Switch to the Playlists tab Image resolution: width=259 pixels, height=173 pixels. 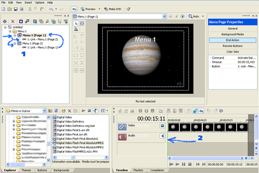138,170
